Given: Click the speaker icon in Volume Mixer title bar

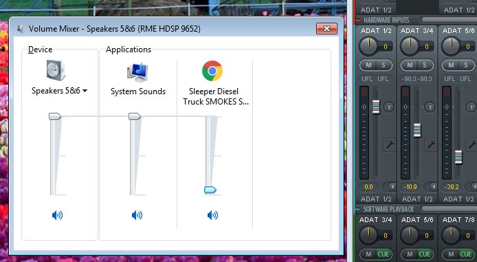Looking at the screenshot, I should (20, 29).
